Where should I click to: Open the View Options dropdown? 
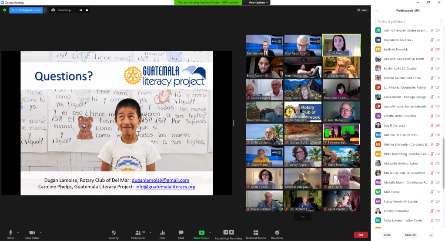pyautogui.click(x=259, y=3)
